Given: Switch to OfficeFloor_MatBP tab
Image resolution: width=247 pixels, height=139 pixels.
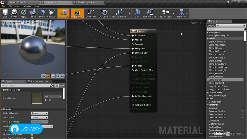Looking at the screenshot, I should 85,3.
